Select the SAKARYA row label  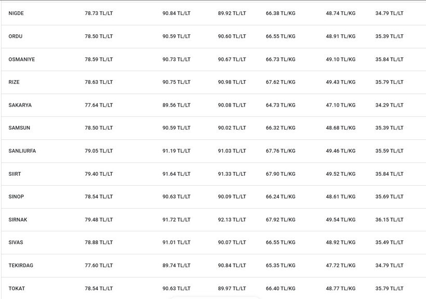pyautogui.click(x=20, y=105)
